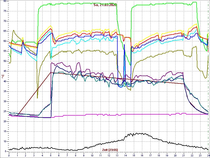This screenshot has width=210, height=158.
Task: Select hour label 21 on time axis
Action: 183,155
